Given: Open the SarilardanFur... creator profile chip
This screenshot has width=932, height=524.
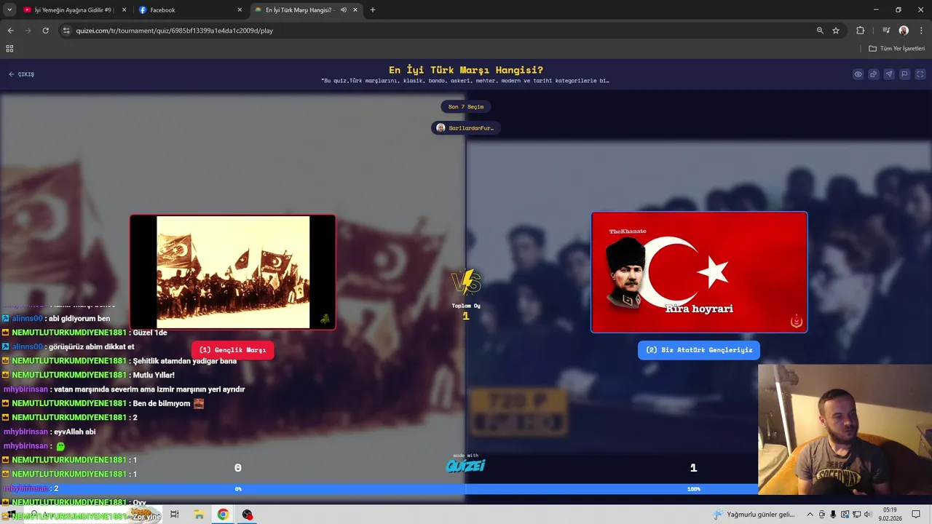Looking at the screenshot, I should click(x=466, y=128).
